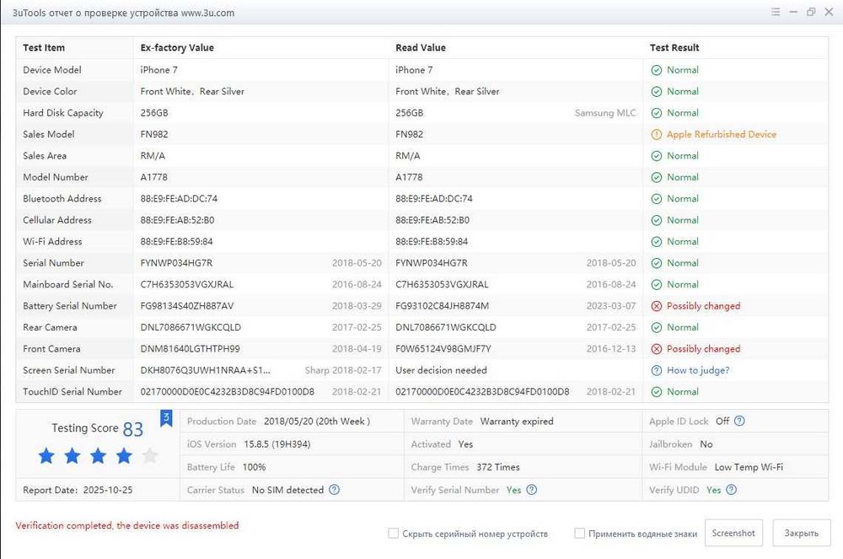Open the title bar hamburger menu
The image size is (843, 559).
[775, 12]
